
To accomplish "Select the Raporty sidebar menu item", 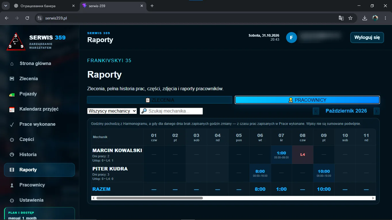I will (x=39, y=170).
